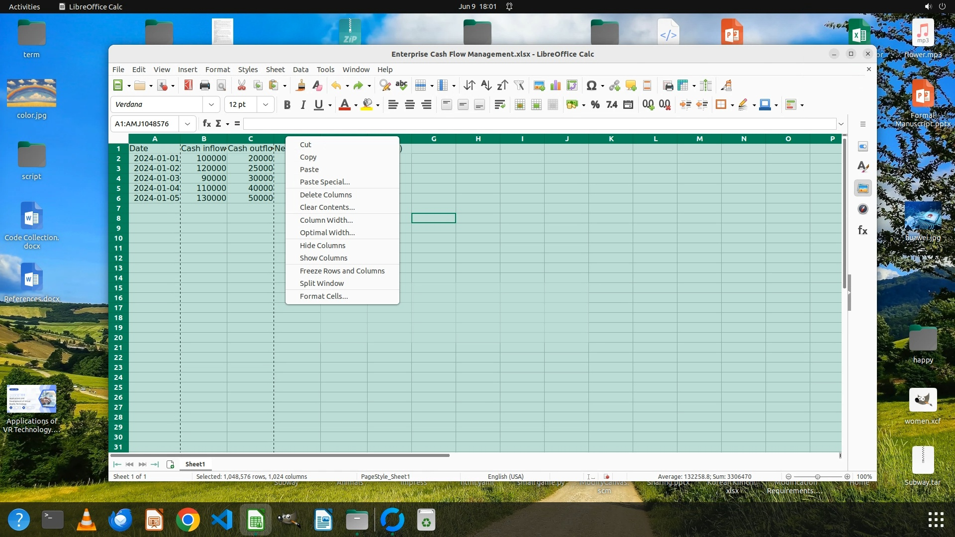The image size is (955, 537).
Task: Click the AutoFilter funnel icon
Action: coord(519,86)
